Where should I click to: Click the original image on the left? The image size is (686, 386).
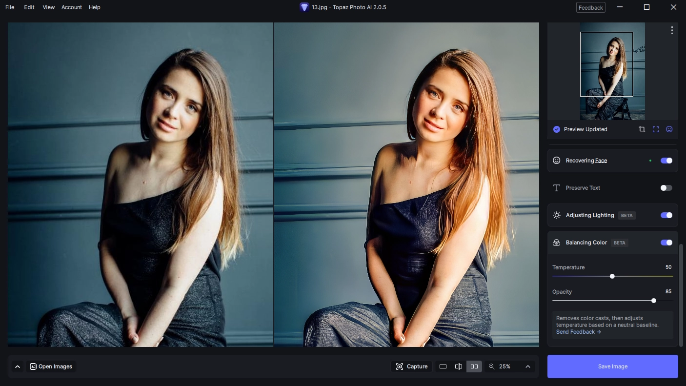point(141,184)
